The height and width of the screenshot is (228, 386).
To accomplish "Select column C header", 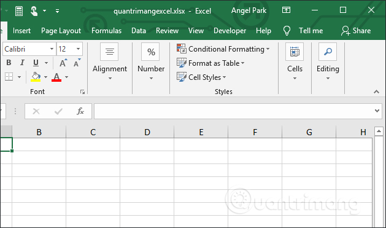I will 93,132.
